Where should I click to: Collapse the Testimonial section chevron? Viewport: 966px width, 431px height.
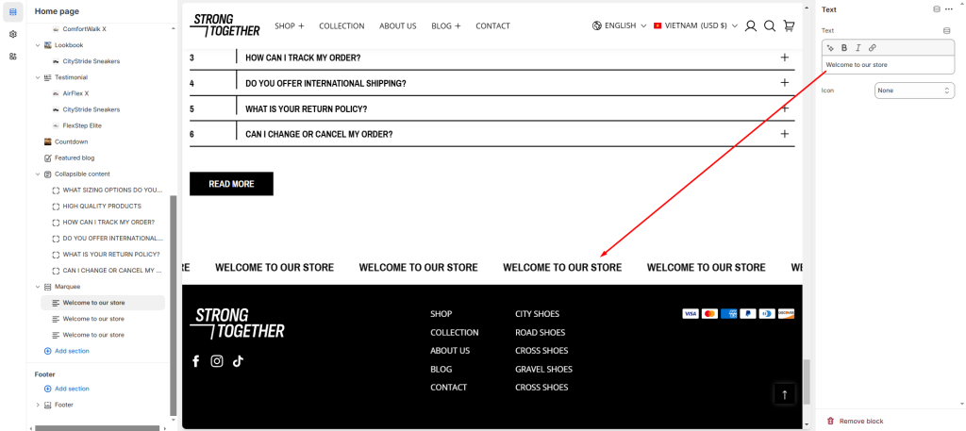[38, 77]
